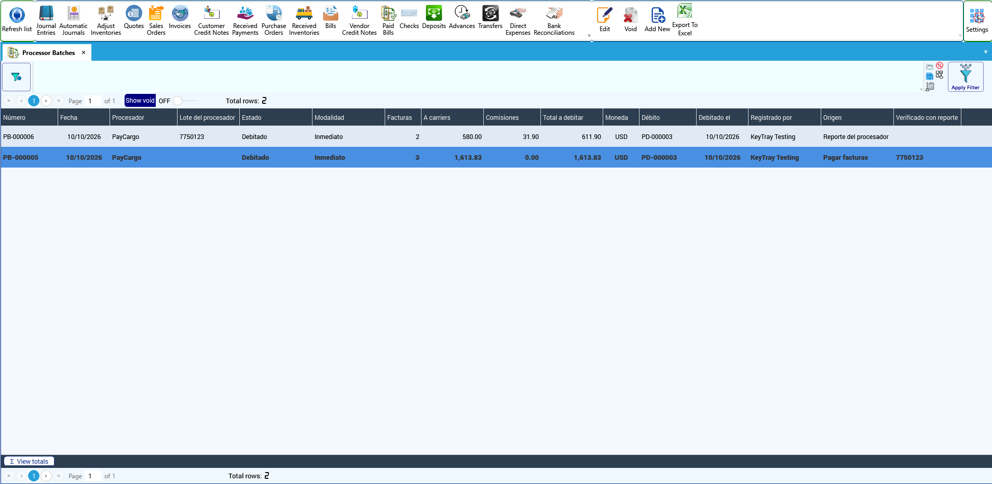Expand the filter toolbar overflow arrow
Screen dimensions: 992x484
click(x=921, y=89)
